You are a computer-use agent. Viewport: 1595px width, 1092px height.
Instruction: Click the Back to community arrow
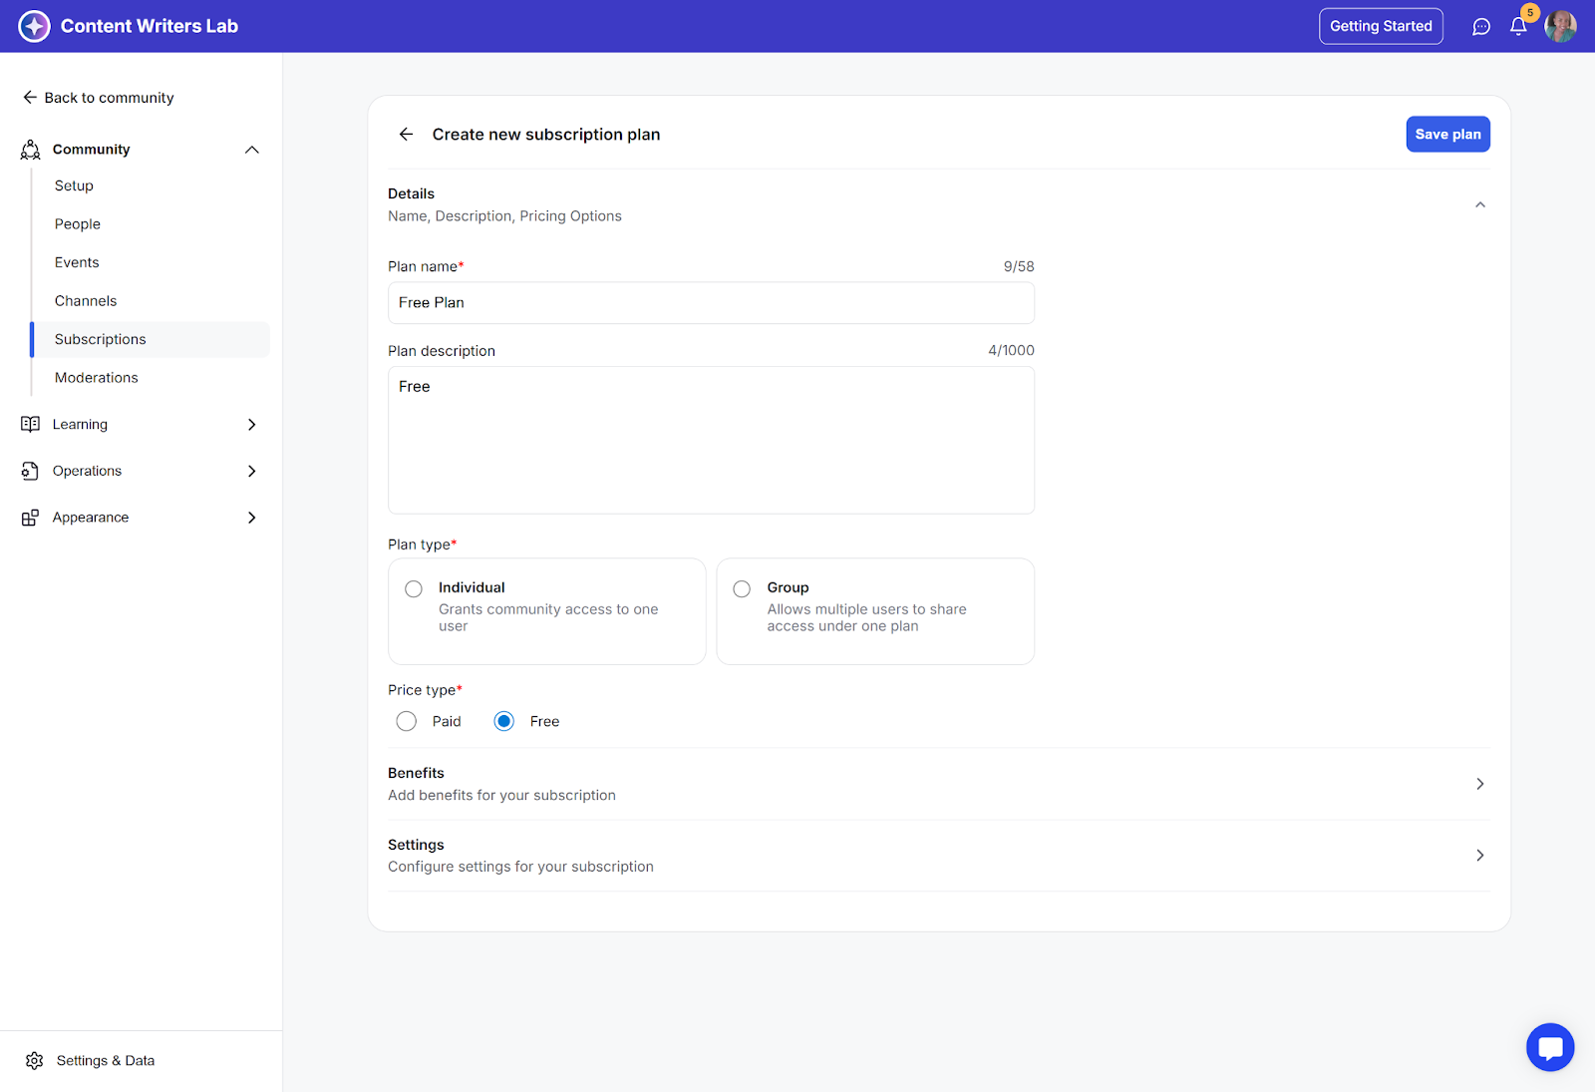30,98
